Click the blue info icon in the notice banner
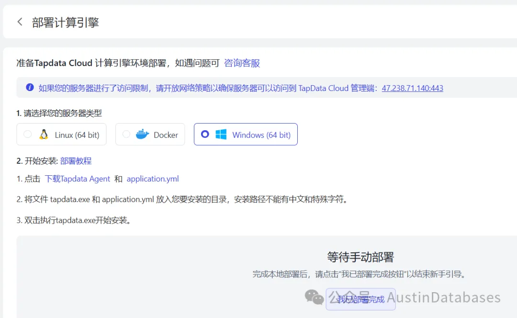Viewport: 517px width, 318px height. click(x=30, y=87)
